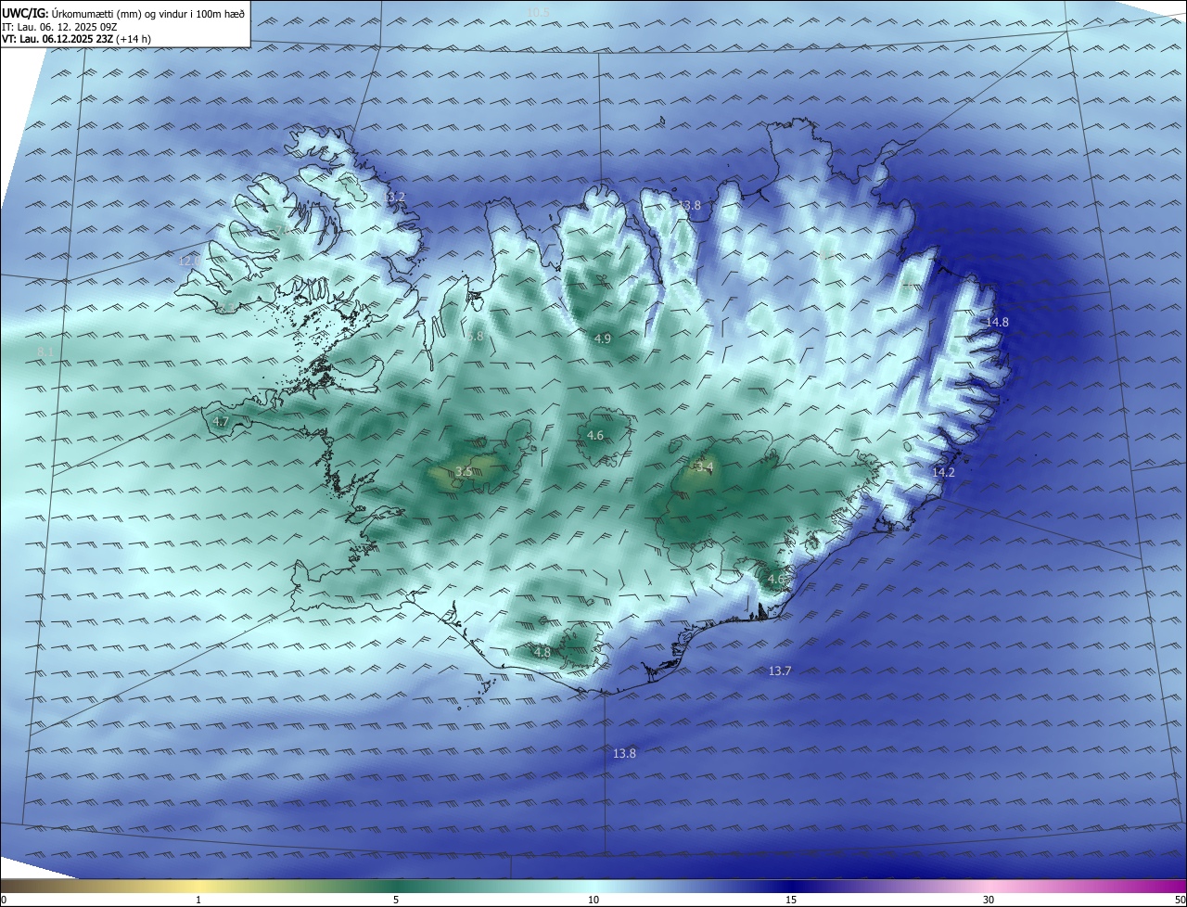Click the 13.8 value on the north coast
Image resolution: width=1187 pixels, height=907 pixels.
tap(690, 206)
